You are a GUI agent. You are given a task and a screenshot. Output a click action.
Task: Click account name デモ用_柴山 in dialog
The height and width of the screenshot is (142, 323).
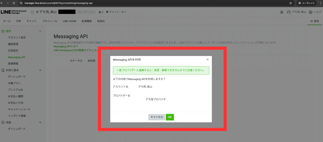click(145, 87)
